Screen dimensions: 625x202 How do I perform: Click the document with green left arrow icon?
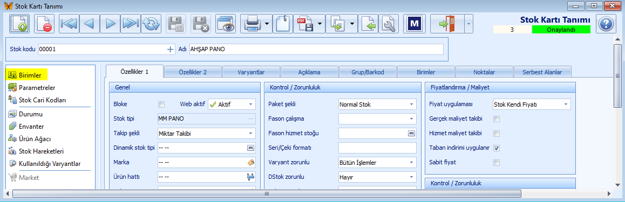(x=368, y=24)
